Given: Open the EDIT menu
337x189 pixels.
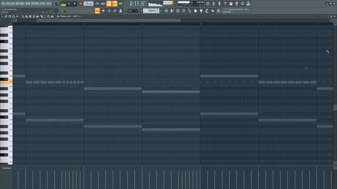Looking at the screenshot, I should pyautogui.click(x=8, y=4).
